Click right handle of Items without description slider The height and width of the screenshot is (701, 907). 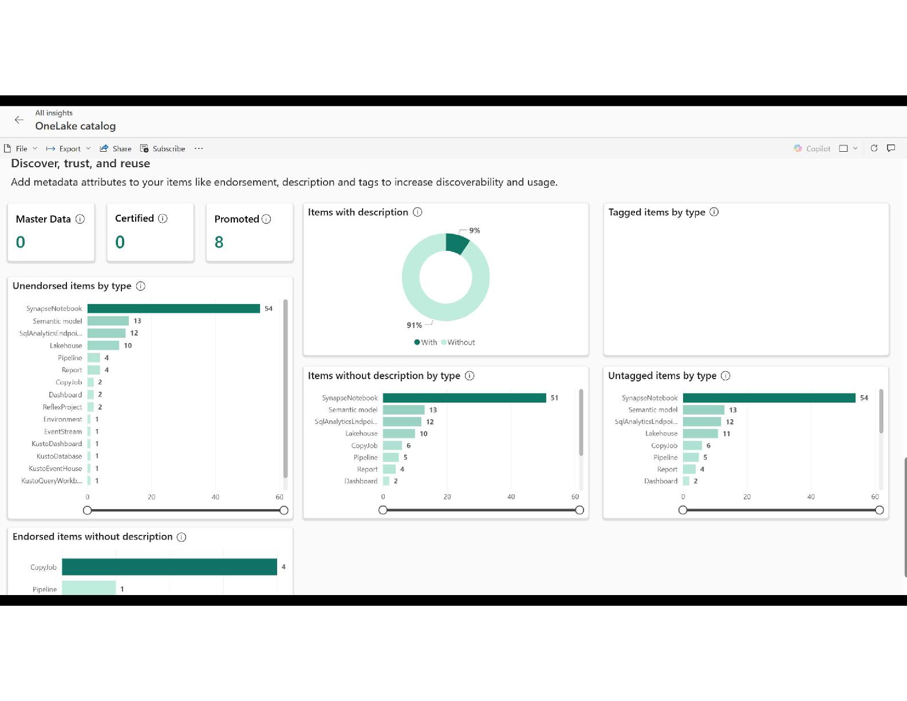click(579, 510)
